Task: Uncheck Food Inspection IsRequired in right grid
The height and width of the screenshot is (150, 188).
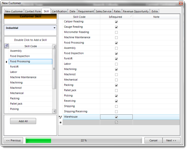Action: pos(116,54)
